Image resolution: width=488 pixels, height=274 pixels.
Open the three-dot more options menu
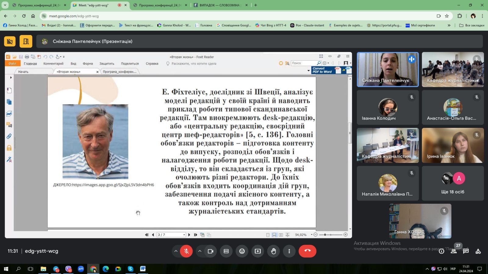click(x=289, y=251)
